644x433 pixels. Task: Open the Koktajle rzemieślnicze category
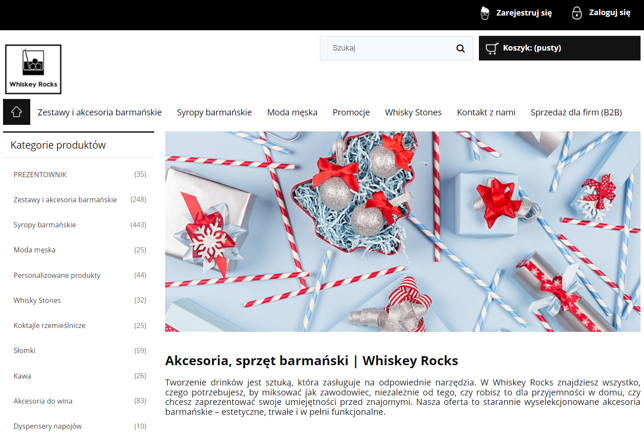click(x=49, y=325)
